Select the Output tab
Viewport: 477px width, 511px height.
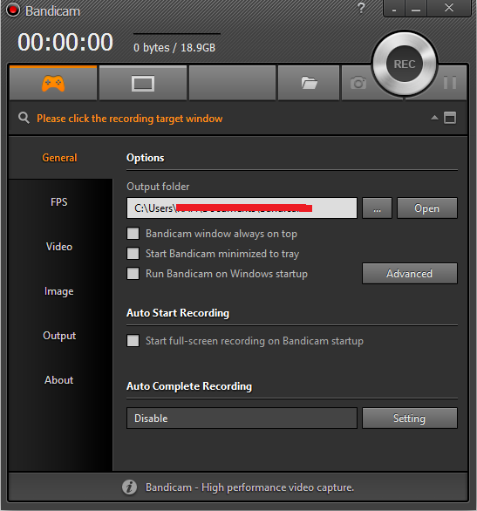(x=59, y=336)
